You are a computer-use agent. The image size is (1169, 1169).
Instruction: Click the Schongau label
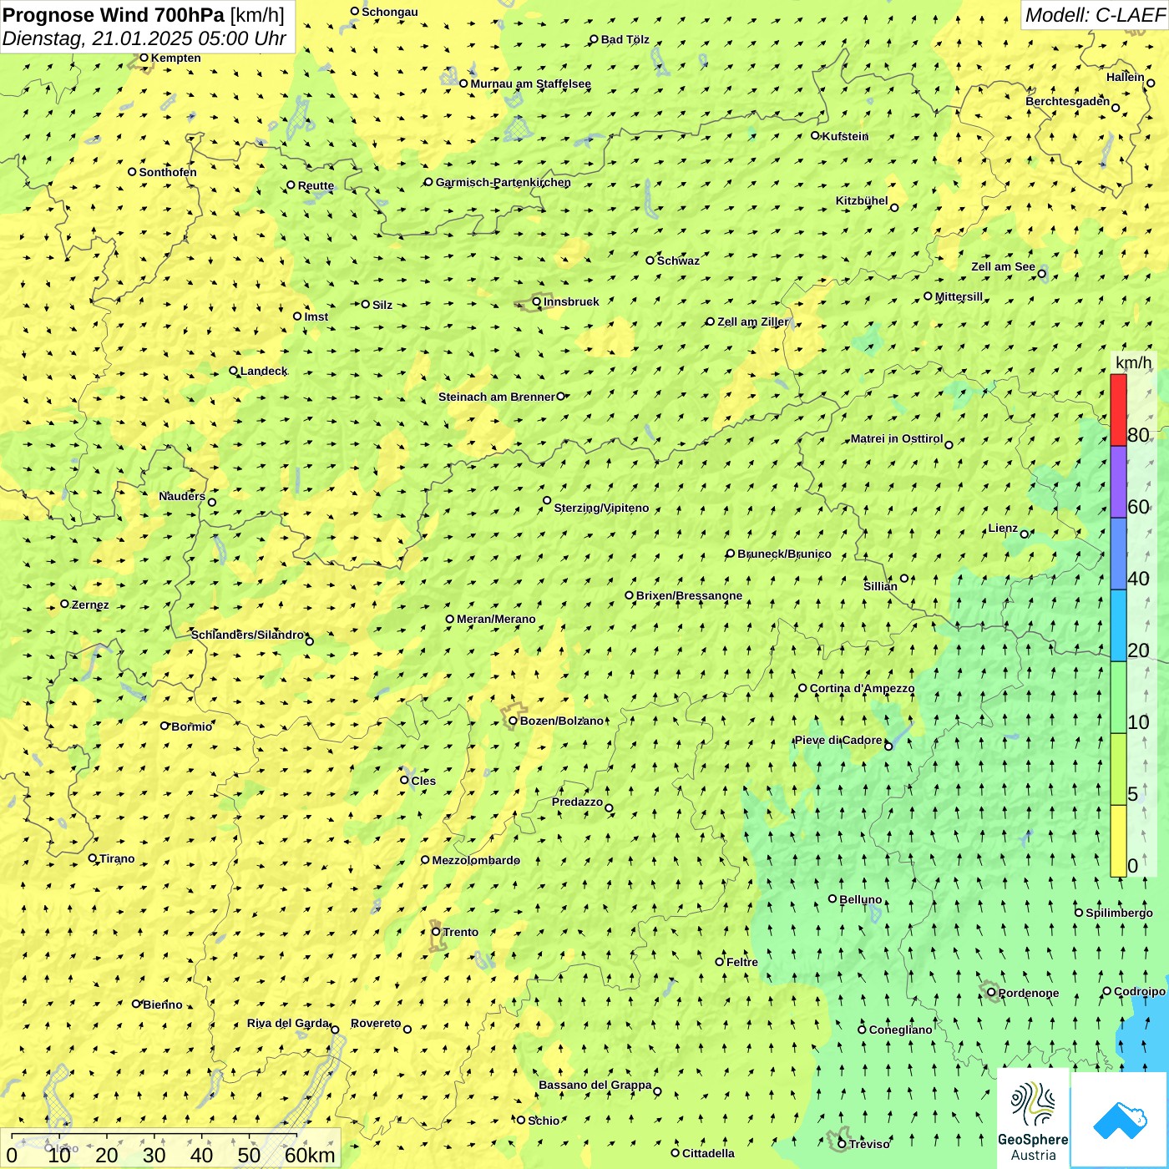tap(390, 12)
